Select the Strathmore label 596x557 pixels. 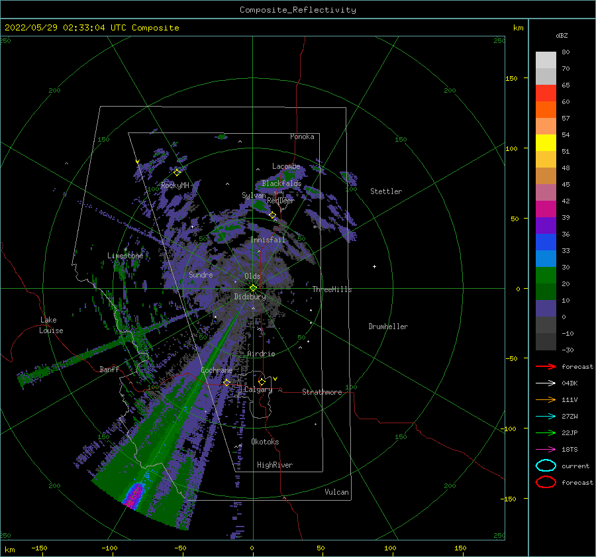click(322, 392)
